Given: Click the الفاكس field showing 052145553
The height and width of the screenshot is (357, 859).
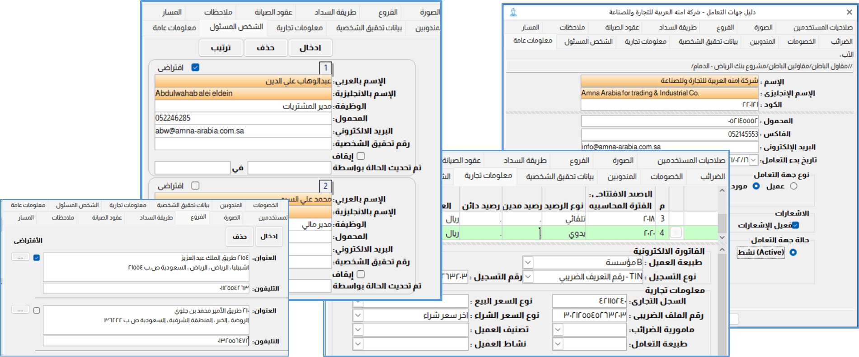Looking at the screenshot, I should tap(670, 134).
